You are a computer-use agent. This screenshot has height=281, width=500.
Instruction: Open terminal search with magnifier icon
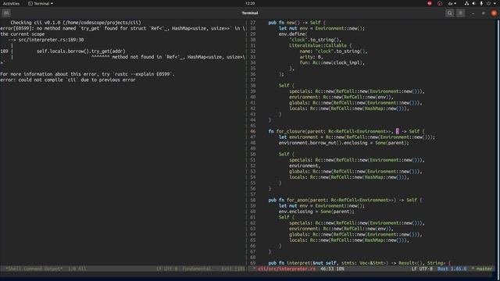(x=450, y=13)
